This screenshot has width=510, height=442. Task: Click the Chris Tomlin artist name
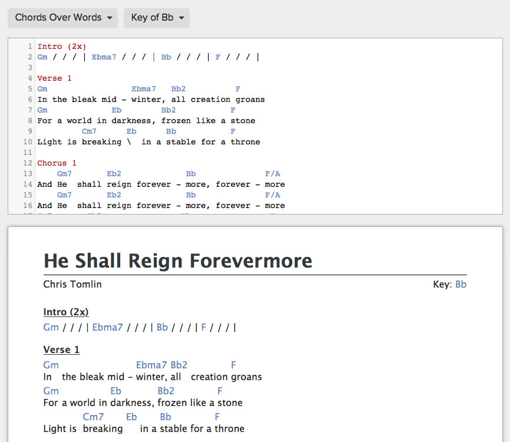(73, 284)
